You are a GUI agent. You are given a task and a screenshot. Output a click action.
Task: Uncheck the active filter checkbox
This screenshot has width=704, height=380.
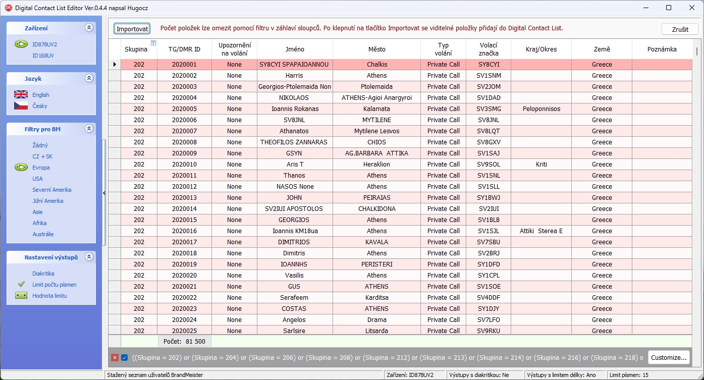[x=124, y=357]
